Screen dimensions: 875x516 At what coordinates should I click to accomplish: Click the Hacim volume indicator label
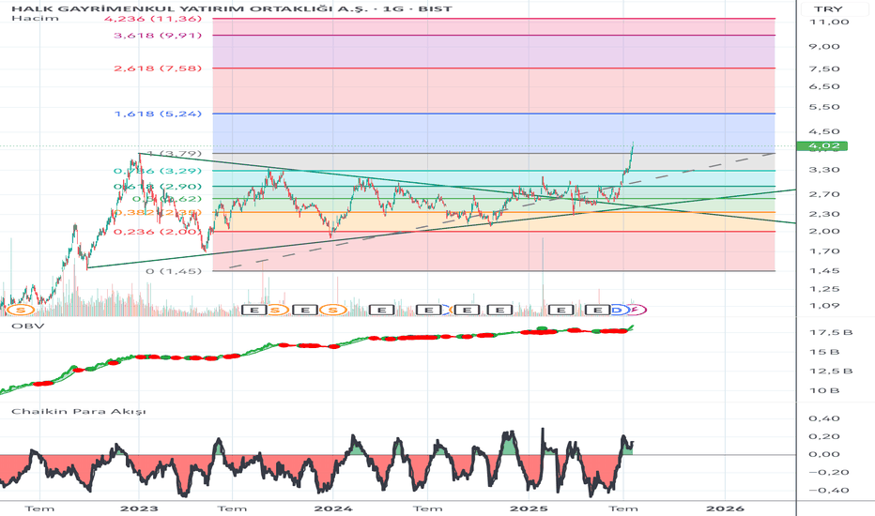(x=35, y=19)
